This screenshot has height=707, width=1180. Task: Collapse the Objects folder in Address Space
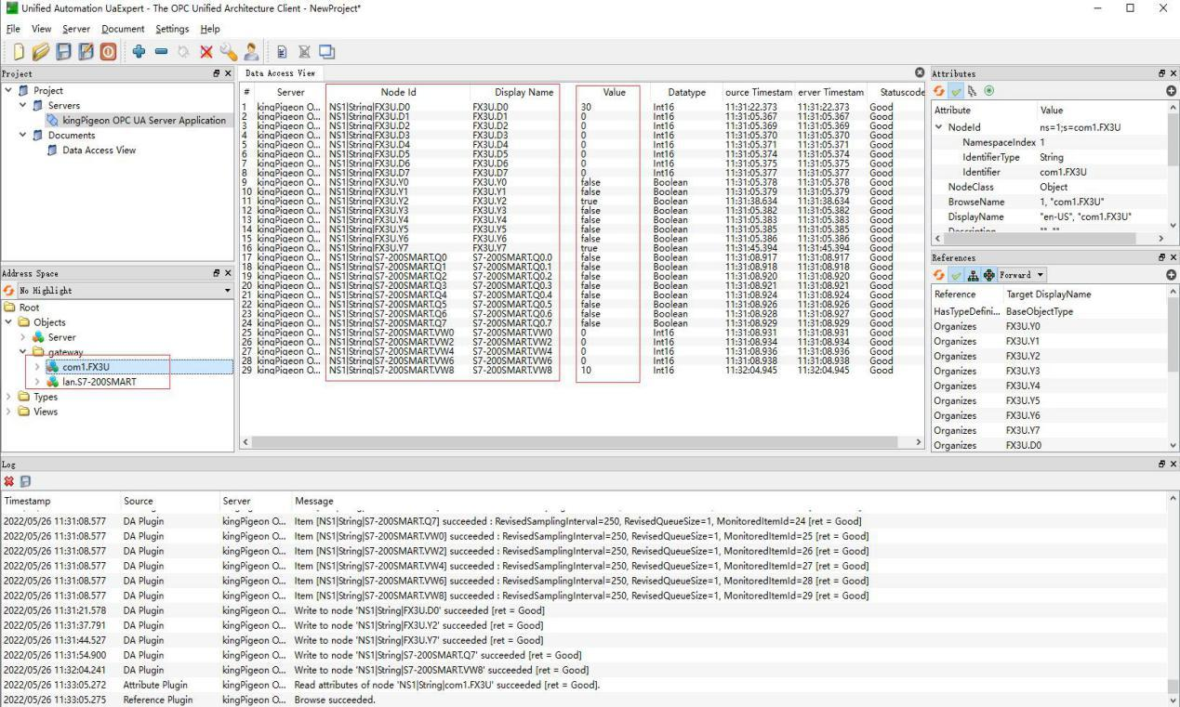pyautogui.click(x=8, y=322)
